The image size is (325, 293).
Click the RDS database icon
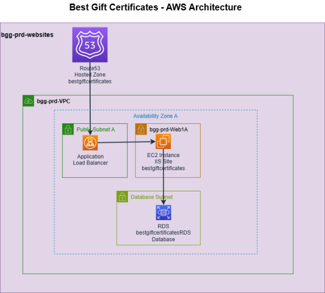pos(163,212)
